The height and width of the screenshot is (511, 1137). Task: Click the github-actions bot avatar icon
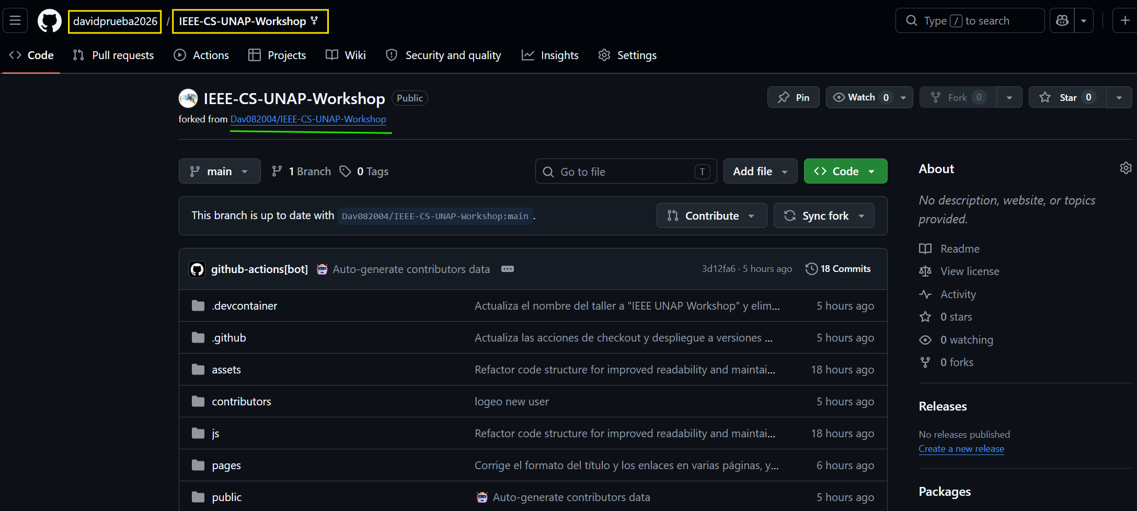click(x=197, y=269)
